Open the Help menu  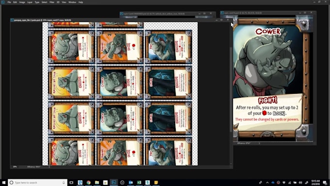(81, 2)
